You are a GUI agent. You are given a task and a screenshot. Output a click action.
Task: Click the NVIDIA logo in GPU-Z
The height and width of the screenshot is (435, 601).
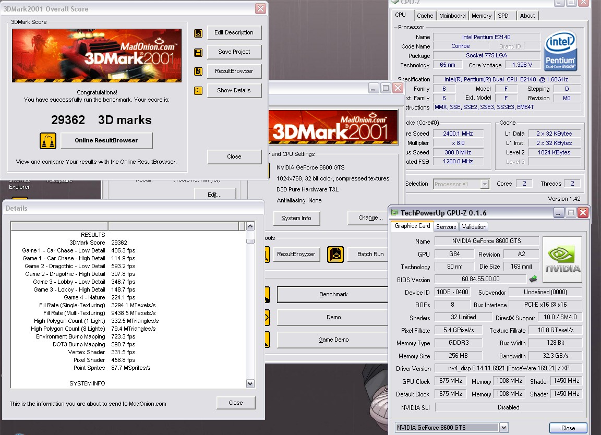(562, 259)
